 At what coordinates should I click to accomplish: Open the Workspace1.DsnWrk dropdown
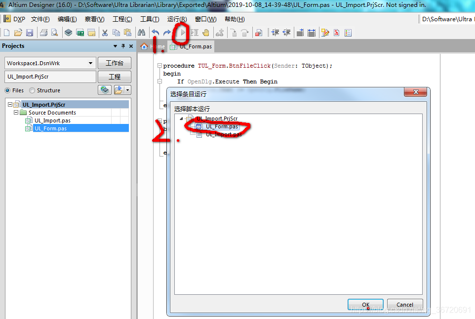90,63
